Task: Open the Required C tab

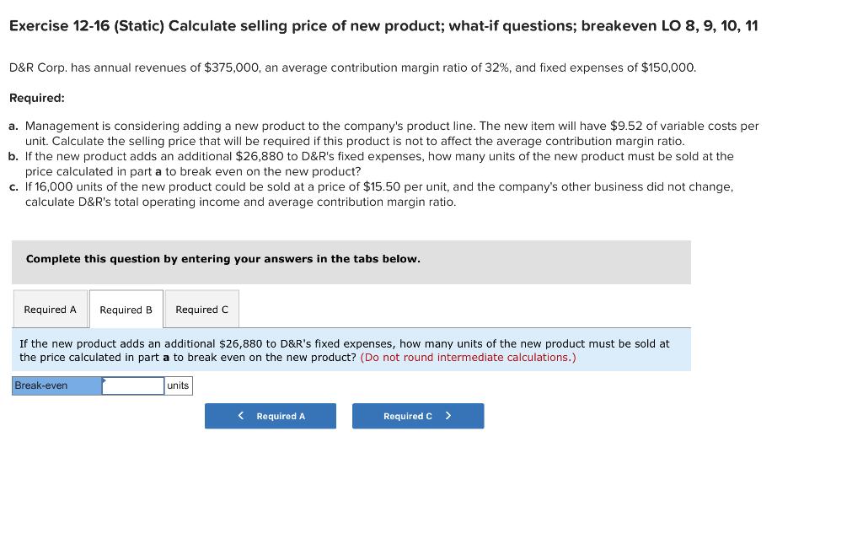Action: 201,309
